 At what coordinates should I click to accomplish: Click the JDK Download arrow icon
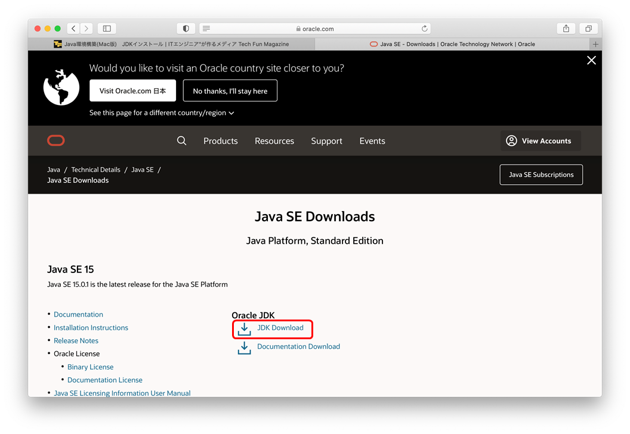point(244,329)
